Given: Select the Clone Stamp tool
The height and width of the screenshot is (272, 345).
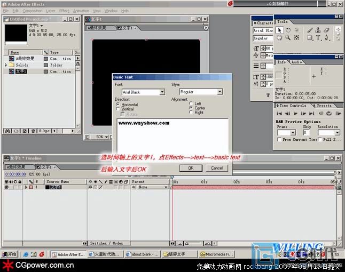Looking at the screenshot, I should click(318, 30).
